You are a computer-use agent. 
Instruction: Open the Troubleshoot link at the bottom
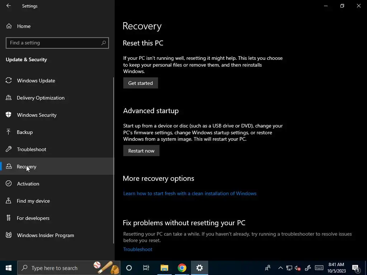point(138,249)
